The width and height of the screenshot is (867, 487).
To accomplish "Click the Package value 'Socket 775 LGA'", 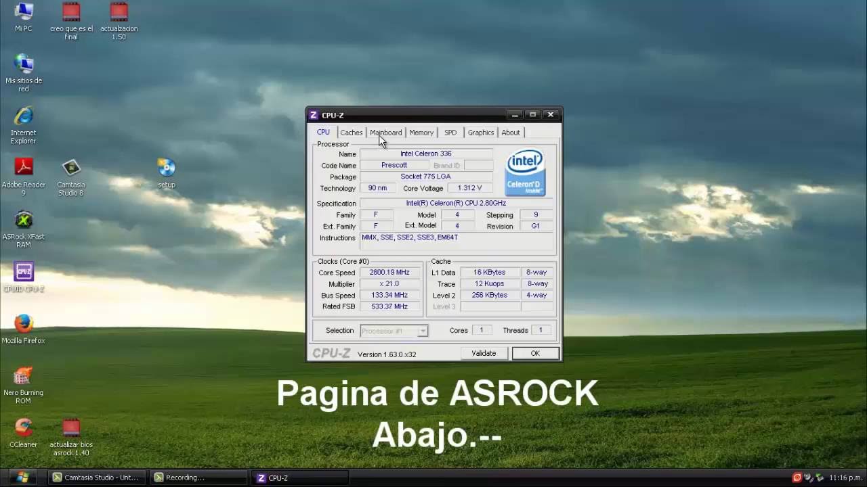I will click(426, 177).
